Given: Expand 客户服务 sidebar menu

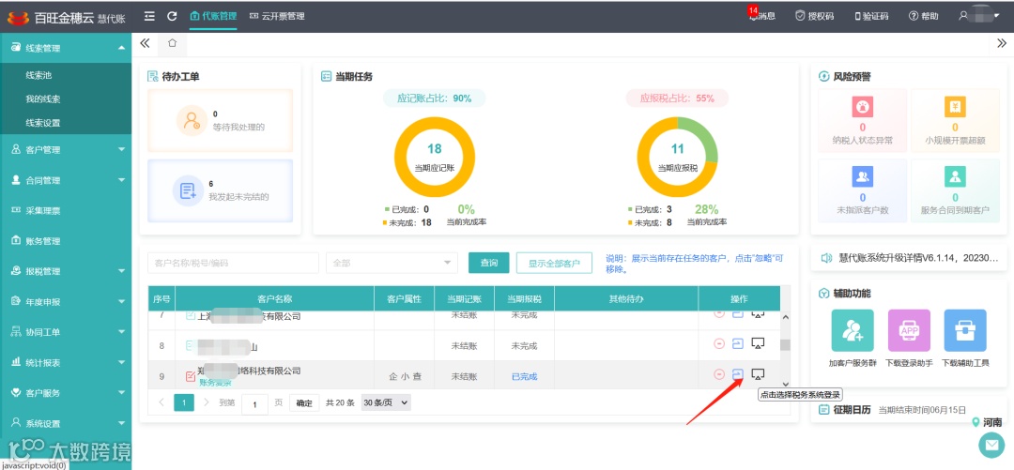Looking at the screenshot, I should [66, 393].
